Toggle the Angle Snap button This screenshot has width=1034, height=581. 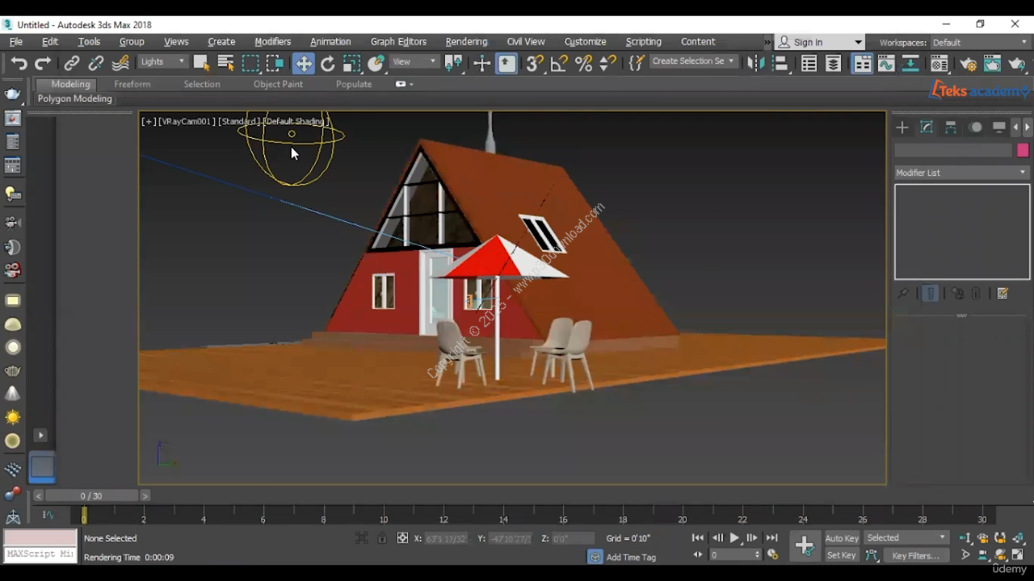[x=559, y=63]
